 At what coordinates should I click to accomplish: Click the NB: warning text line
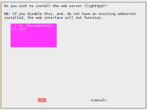(70, 14)
